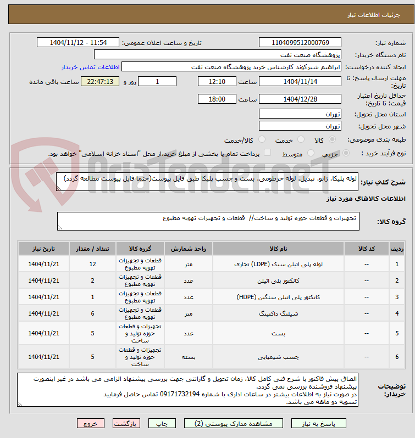Viewport: 415px width, 438px height.
Task: Click the validity time field 18:00
Action: tap(217, 99)
